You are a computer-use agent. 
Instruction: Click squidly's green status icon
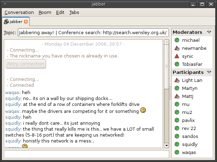click(177, 144)
